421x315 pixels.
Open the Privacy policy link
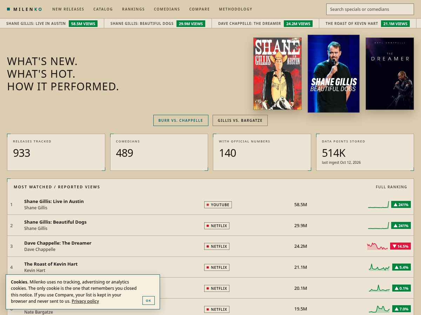(85, 301)
